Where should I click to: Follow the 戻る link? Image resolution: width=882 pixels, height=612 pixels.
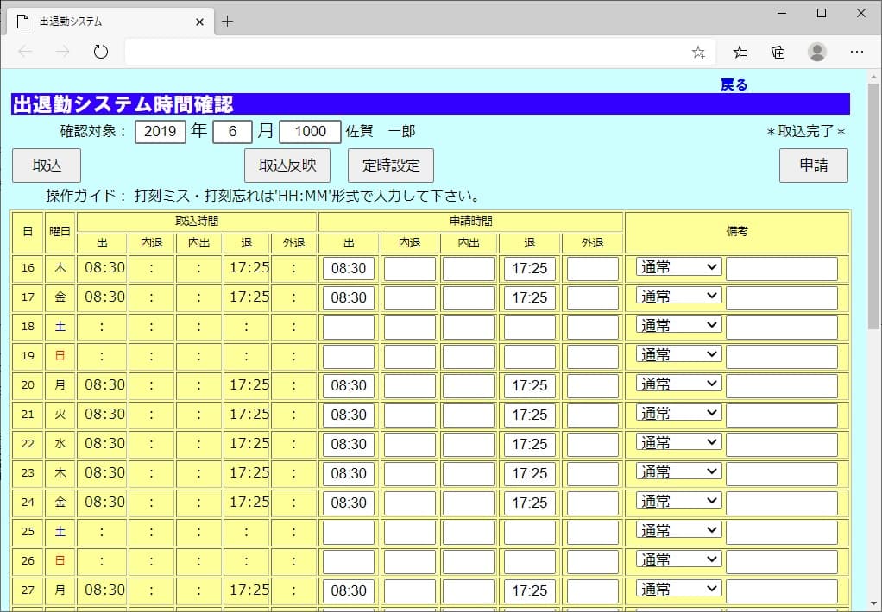[x=734, y=85]
